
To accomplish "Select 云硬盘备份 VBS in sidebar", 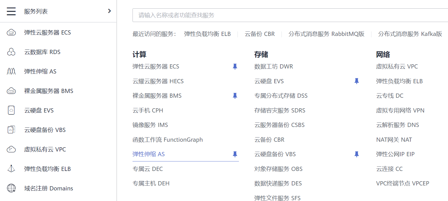I will [x=45, y=130].
